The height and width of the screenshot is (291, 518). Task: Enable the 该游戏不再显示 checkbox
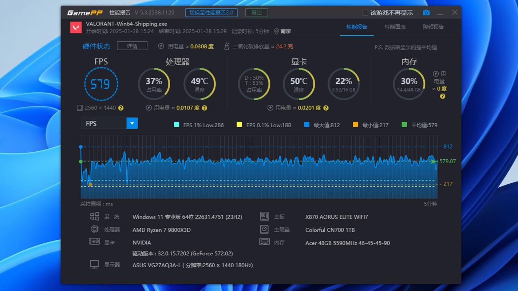pos(365,13)
